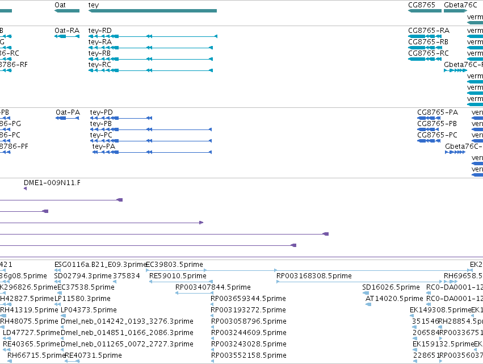Click the RE59010.5prime EST label

178,276
